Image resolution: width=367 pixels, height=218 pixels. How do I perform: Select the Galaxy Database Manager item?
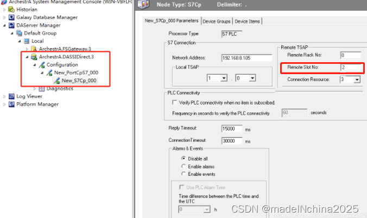coord(47,17)
